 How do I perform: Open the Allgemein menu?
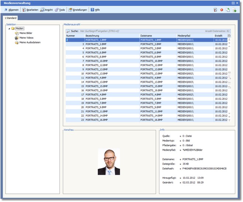(x=11, y=10)
